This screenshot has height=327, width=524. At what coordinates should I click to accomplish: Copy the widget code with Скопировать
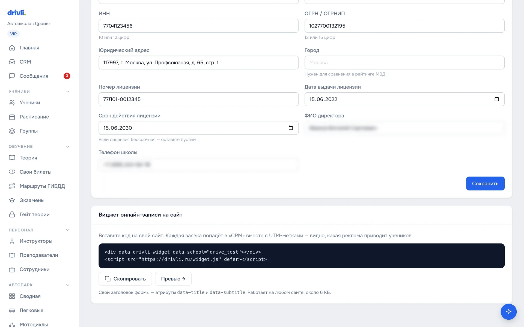[x=125, y=278]
